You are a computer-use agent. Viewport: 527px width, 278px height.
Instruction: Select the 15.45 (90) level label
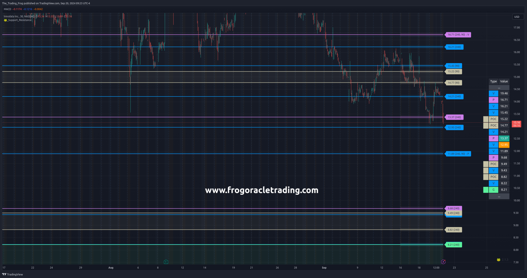coord(453,66)
